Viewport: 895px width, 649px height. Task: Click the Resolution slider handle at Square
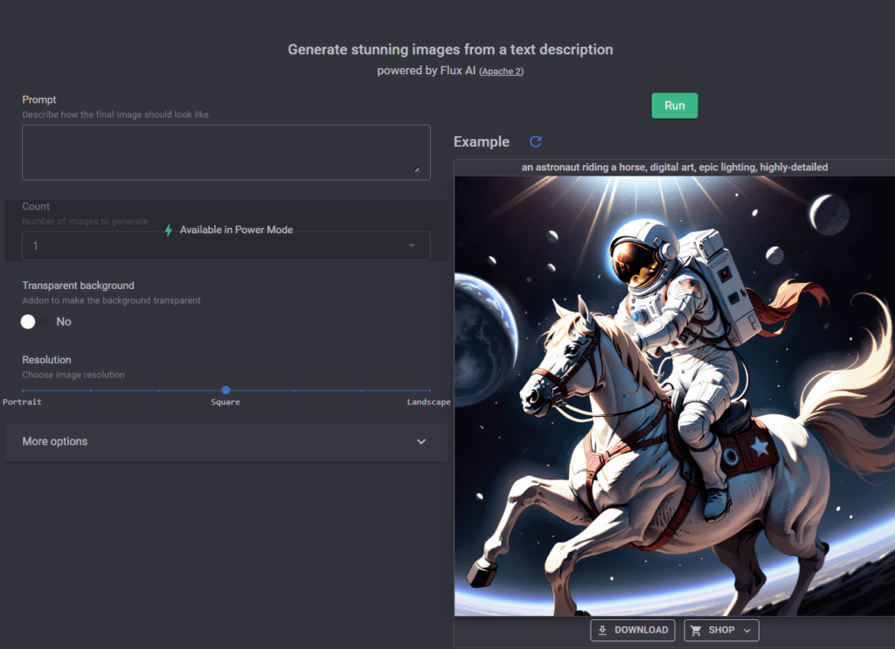(x=226, y=390)
